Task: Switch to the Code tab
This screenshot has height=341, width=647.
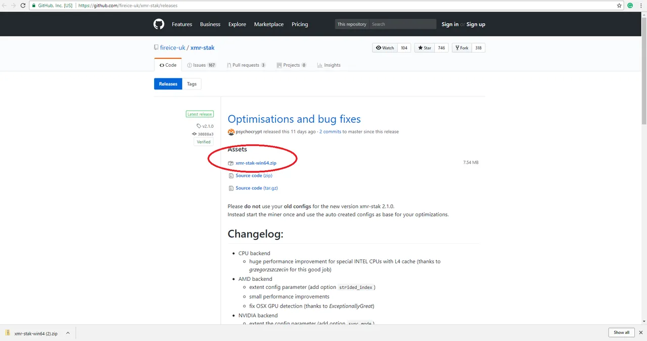Action: (x=168, y=65)
